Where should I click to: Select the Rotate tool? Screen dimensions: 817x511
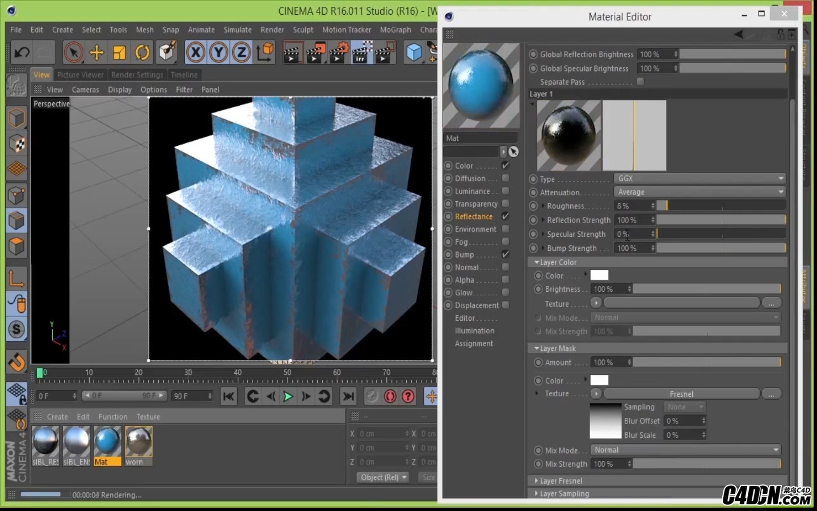coord(142,53)
